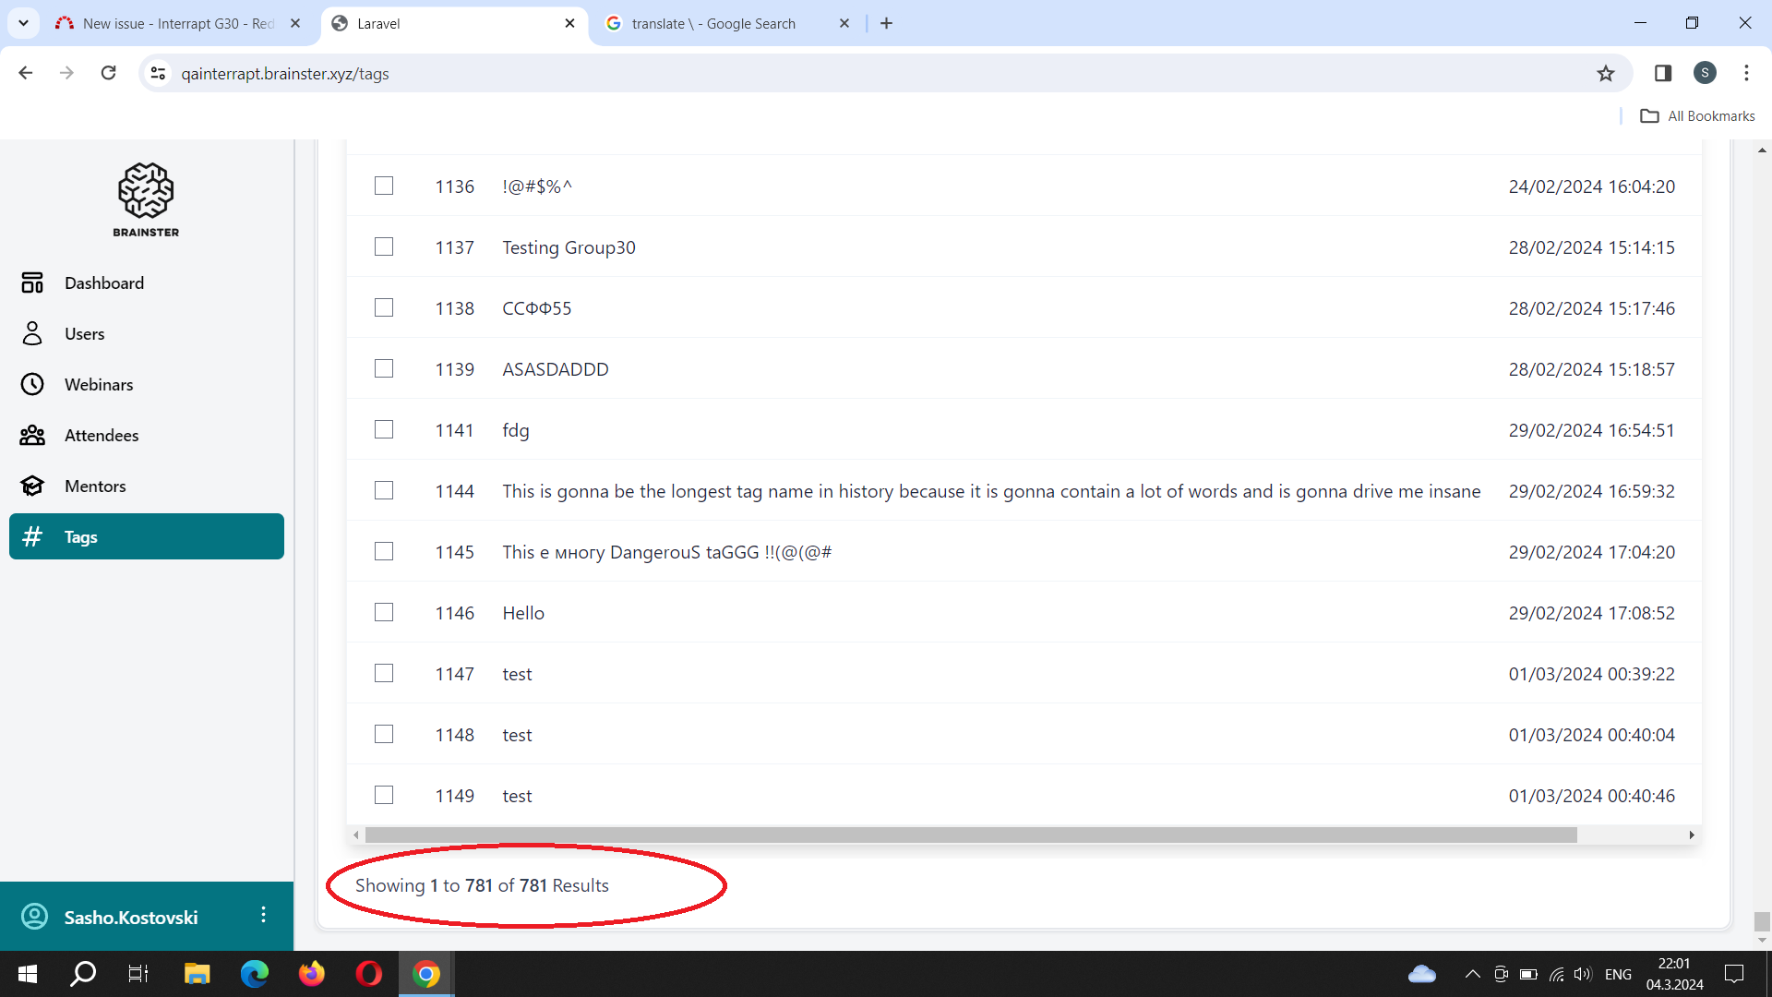
Task: Select the Tags hash icon in the sidebar
Action: tap(32, 537)
